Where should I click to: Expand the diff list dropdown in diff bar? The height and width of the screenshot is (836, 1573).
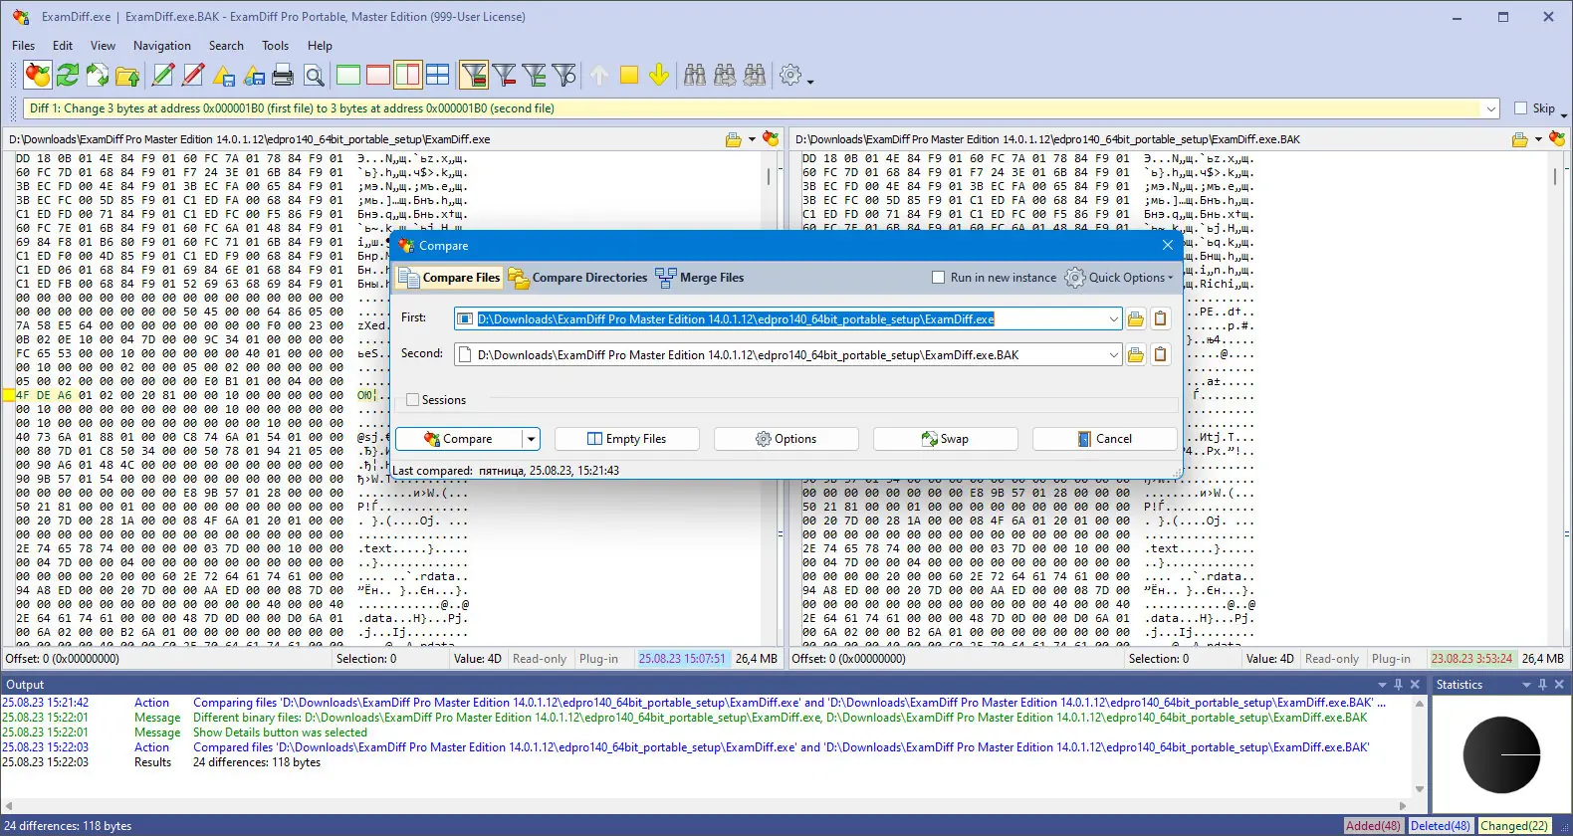point(1490,108)
